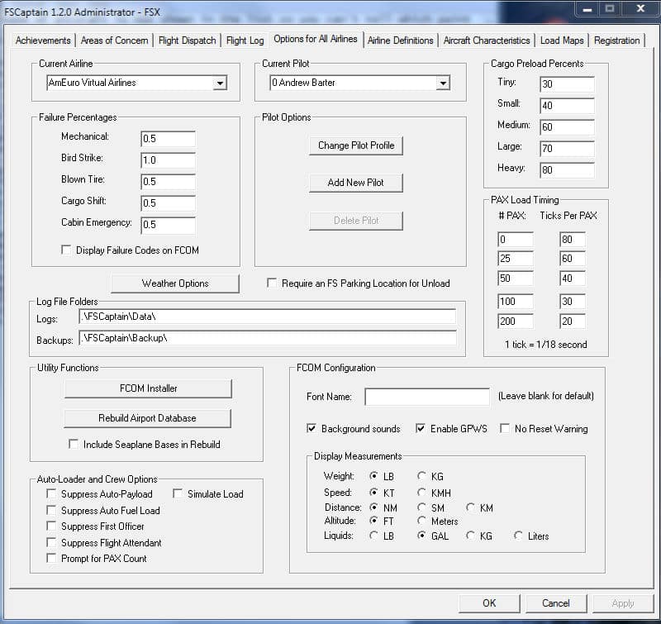Click the Change Pilot Profile button
This screenshot has height=624, width=661.
[356, 145]
